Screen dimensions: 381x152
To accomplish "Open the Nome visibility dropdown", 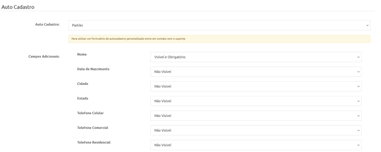I will [x=256, y=57].
